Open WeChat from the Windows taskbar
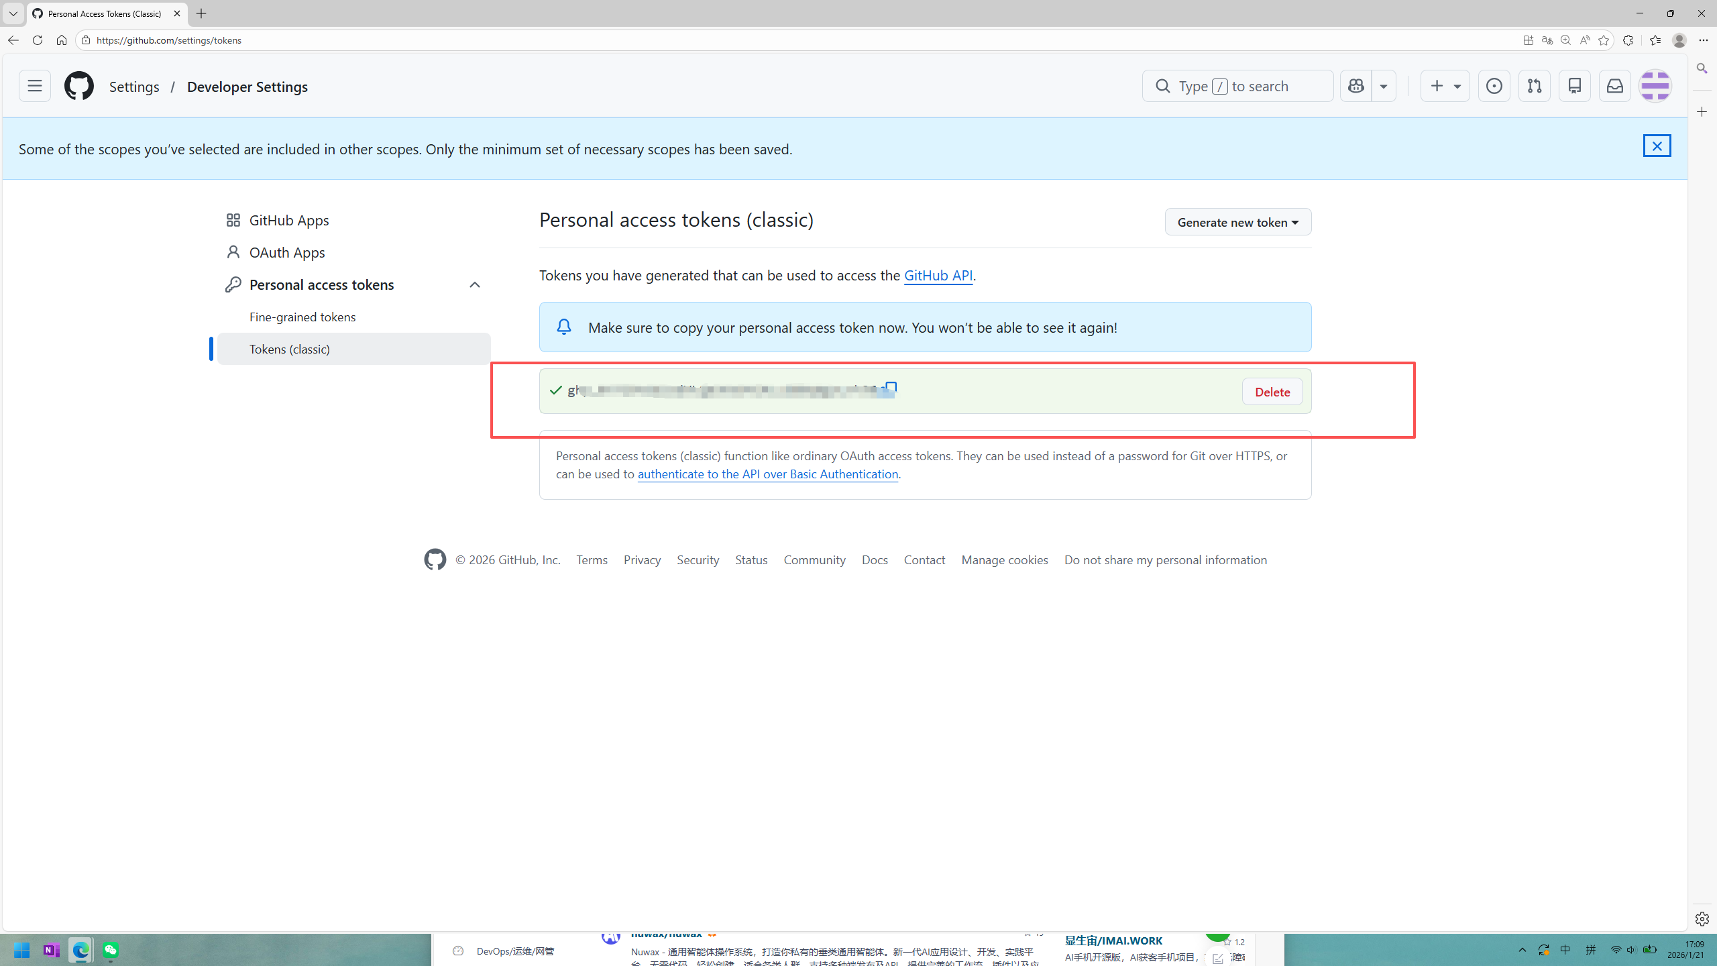 tap(111, 950)
